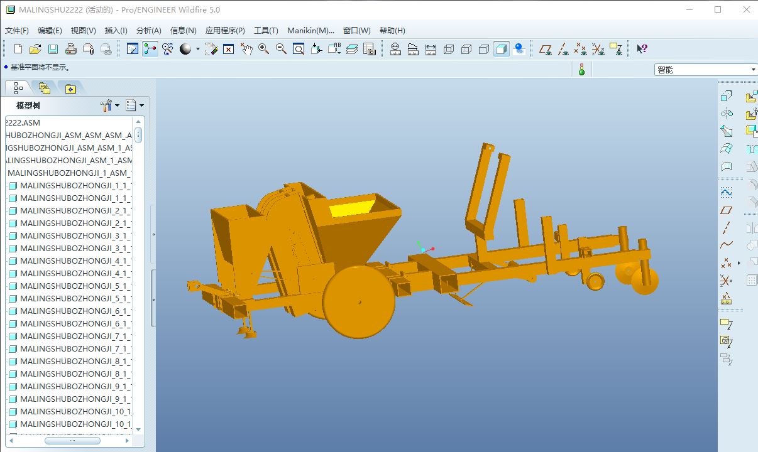This screenshot has width=758, height=452.
Task: Switch to the folder browser tab
Action: tap(44, 89)
